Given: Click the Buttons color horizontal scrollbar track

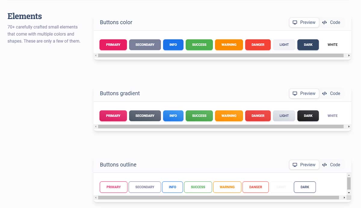Looking at the screenshot, I should click(x=223, y=56).
